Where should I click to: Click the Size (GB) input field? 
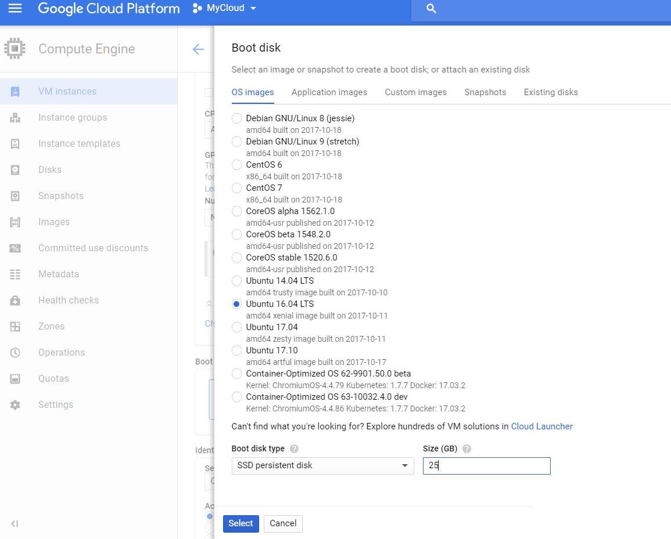pos(486,465)
